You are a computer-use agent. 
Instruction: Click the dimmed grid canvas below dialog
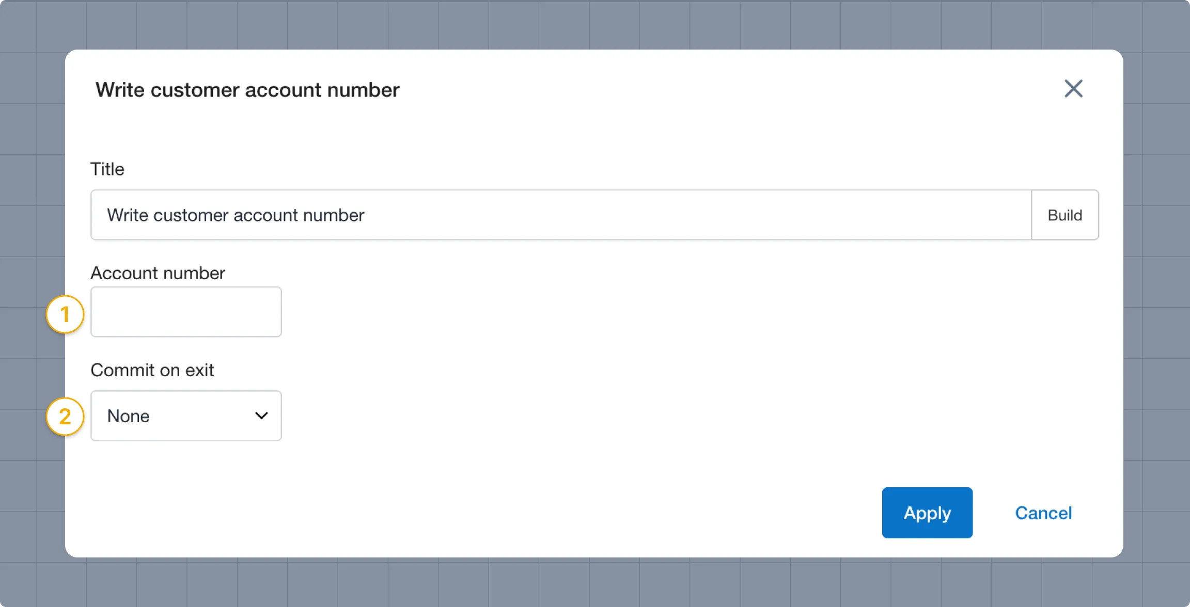pyautogui.click(x=594, y=582)
